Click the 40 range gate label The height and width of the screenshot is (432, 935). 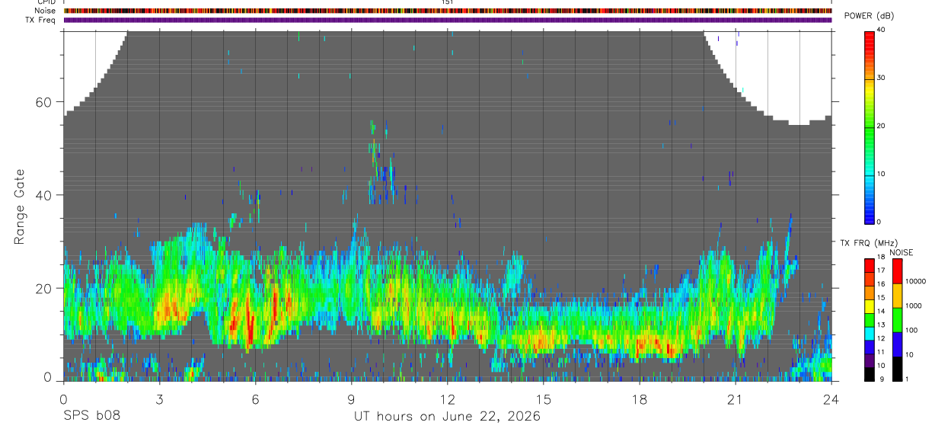43,195
